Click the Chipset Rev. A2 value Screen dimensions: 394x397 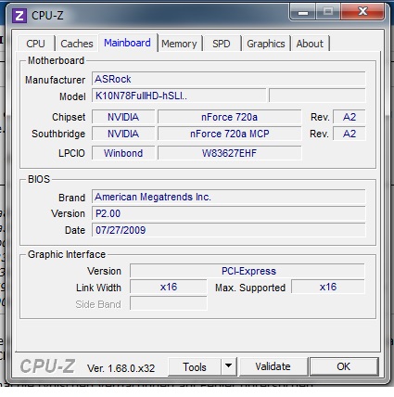click(350, 117)
